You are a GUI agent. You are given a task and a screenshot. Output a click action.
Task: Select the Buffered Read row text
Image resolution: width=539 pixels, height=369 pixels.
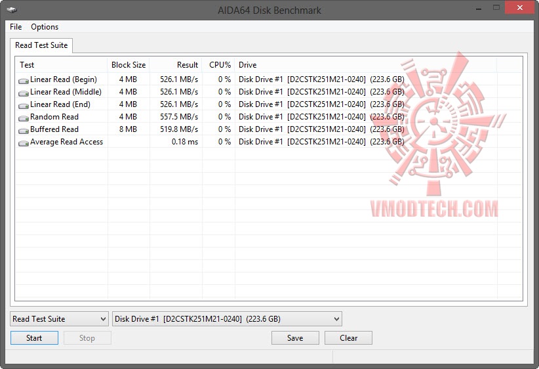pyautogui.click(x=54, y=129)
